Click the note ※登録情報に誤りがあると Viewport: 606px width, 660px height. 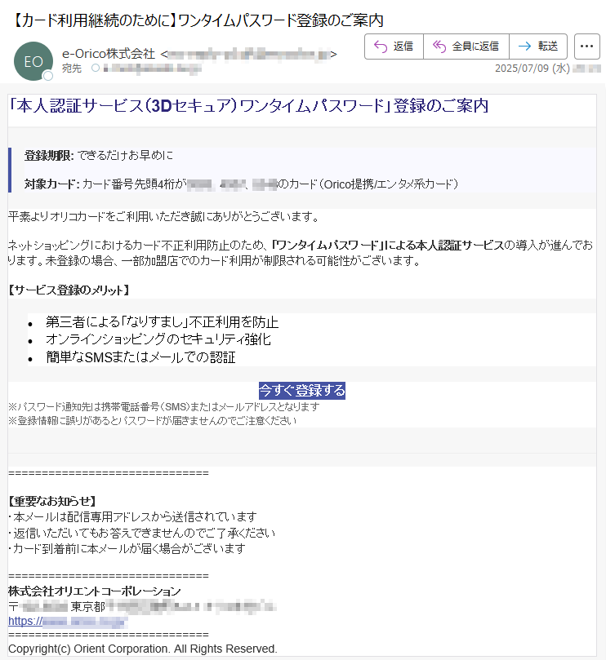tap(153, 420)
